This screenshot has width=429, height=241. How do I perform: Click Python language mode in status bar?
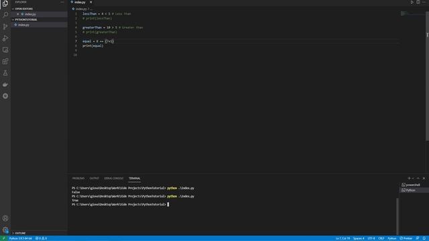(391, 238)
